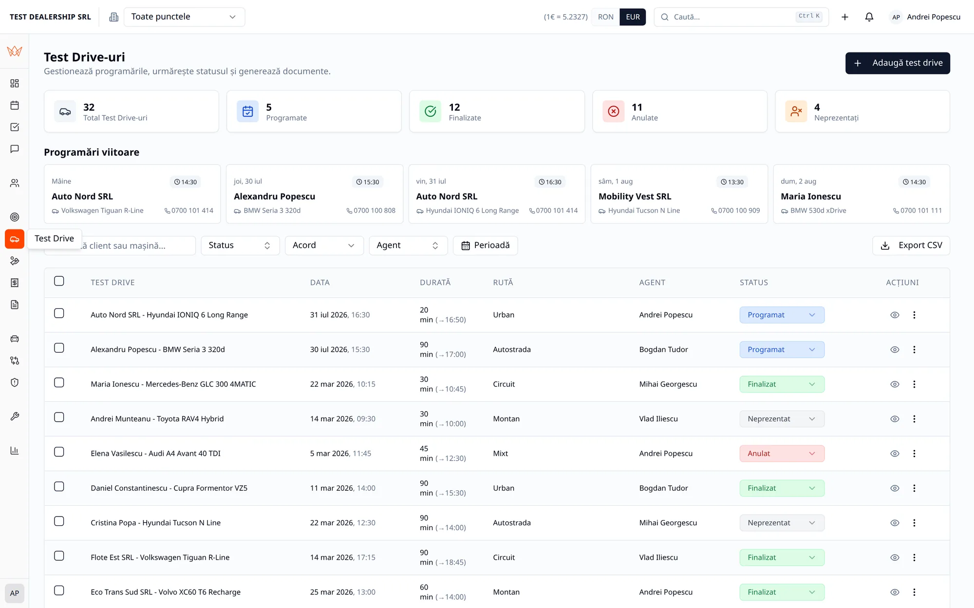
Task: Open Andrei Popescu user menu
Action: pos(925,17)
